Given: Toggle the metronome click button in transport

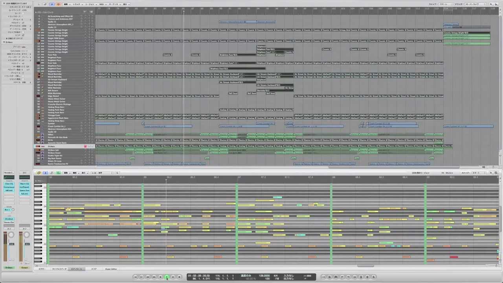Looking at the screenshot, I should pyautogui.click(x=374, y=277).
